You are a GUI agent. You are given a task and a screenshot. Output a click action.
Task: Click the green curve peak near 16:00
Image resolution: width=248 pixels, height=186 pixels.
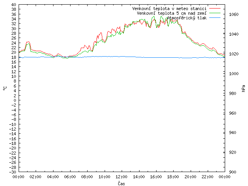click(154, 16)
